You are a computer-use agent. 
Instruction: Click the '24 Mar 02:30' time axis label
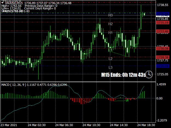(37, 125)
